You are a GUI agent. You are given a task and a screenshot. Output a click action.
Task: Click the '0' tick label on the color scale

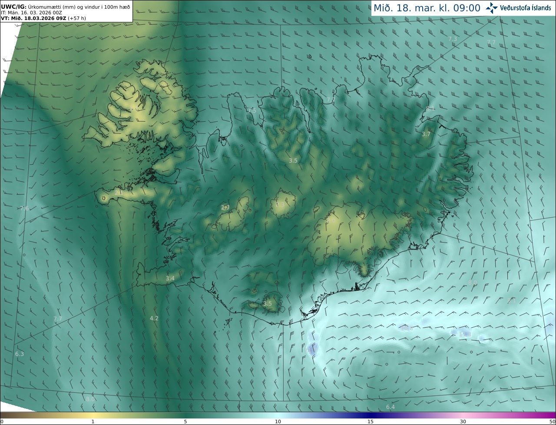pos(2,422)
